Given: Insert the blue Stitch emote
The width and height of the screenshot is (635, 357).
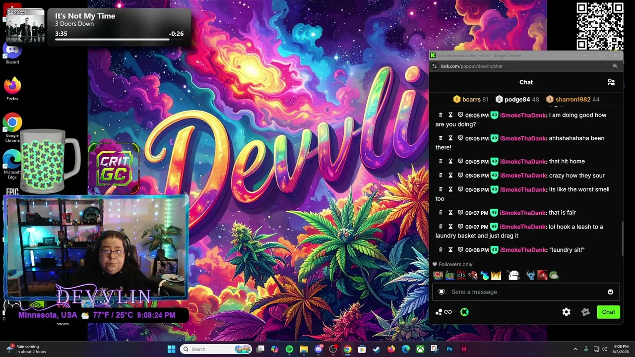Looking at the screenshot, I should click(531, 275).
